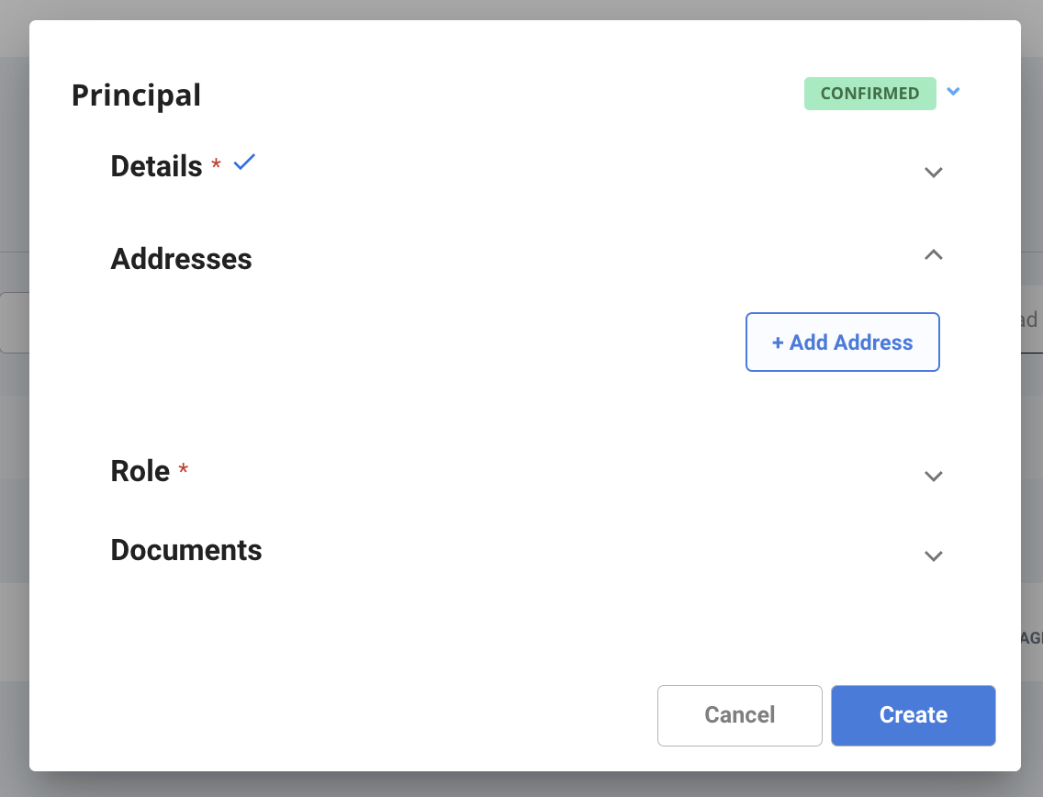This screenshot has height=797, width=1043.
Task: Click the CONFIRMED status badge
Action: point(870,94)
